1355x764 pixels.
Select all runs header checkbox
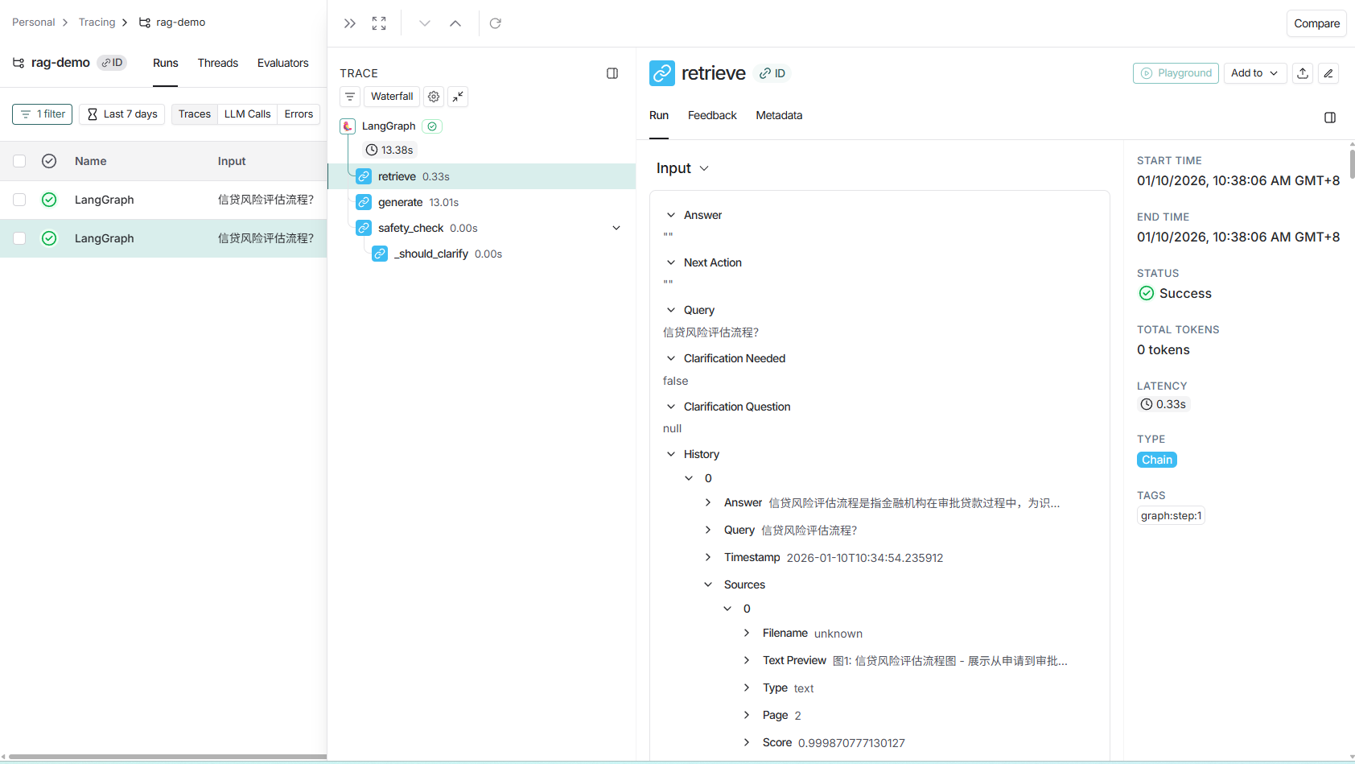pyautogui.click(x=19, y=161)
